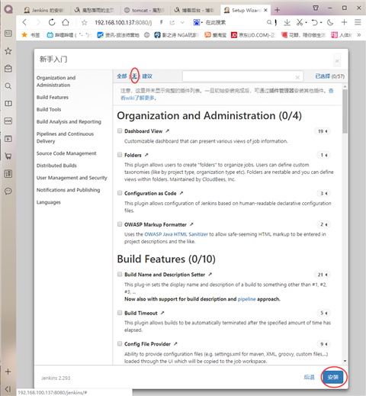This screenshot has height=396, width=366.
Task: Check Build Name and Description Setter checkbox
Action: [x=120, y=274]
